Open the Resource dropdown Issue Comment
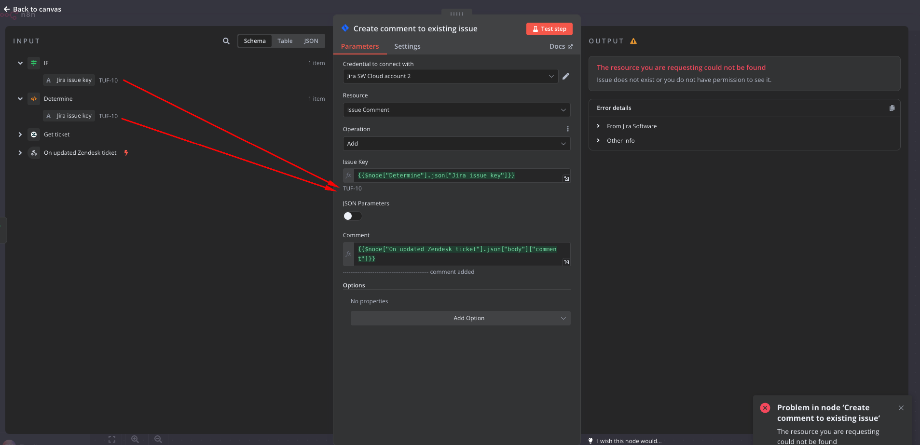Viewport: 920px width, 445px height. tap(456, 110)
